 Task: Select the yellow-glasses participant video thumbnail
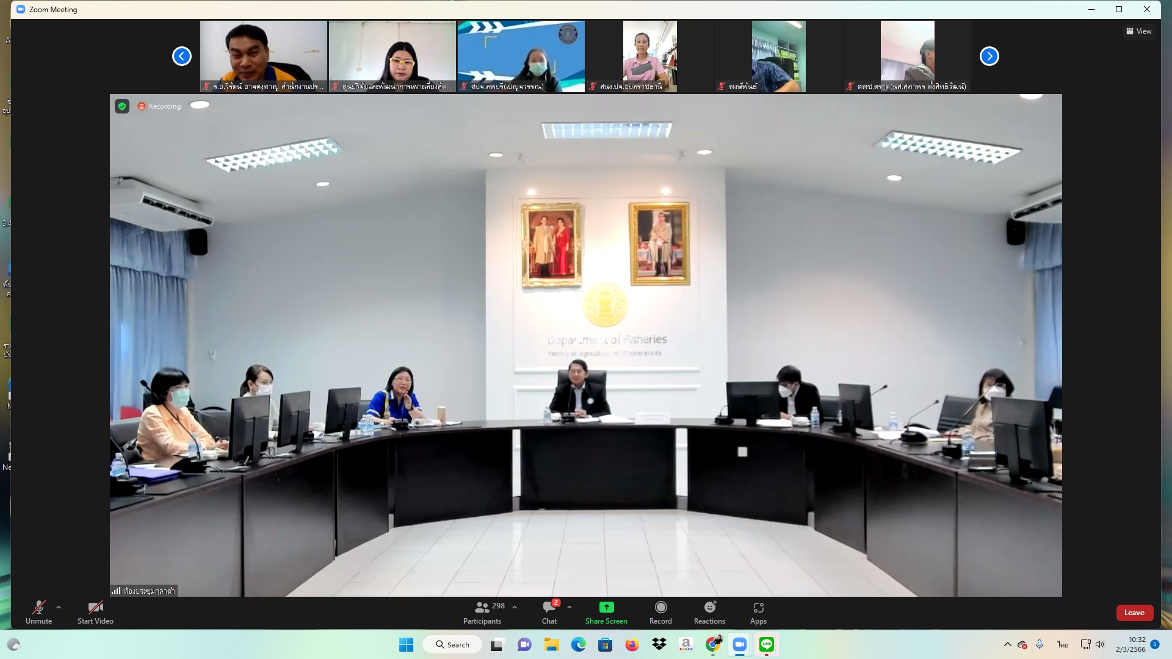point(392,56)
